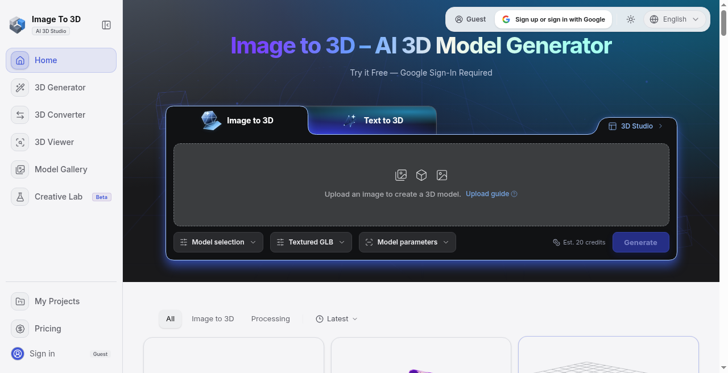Click the Upload guide help circle icon
The image size is (728, 373).
coord(514,194)
